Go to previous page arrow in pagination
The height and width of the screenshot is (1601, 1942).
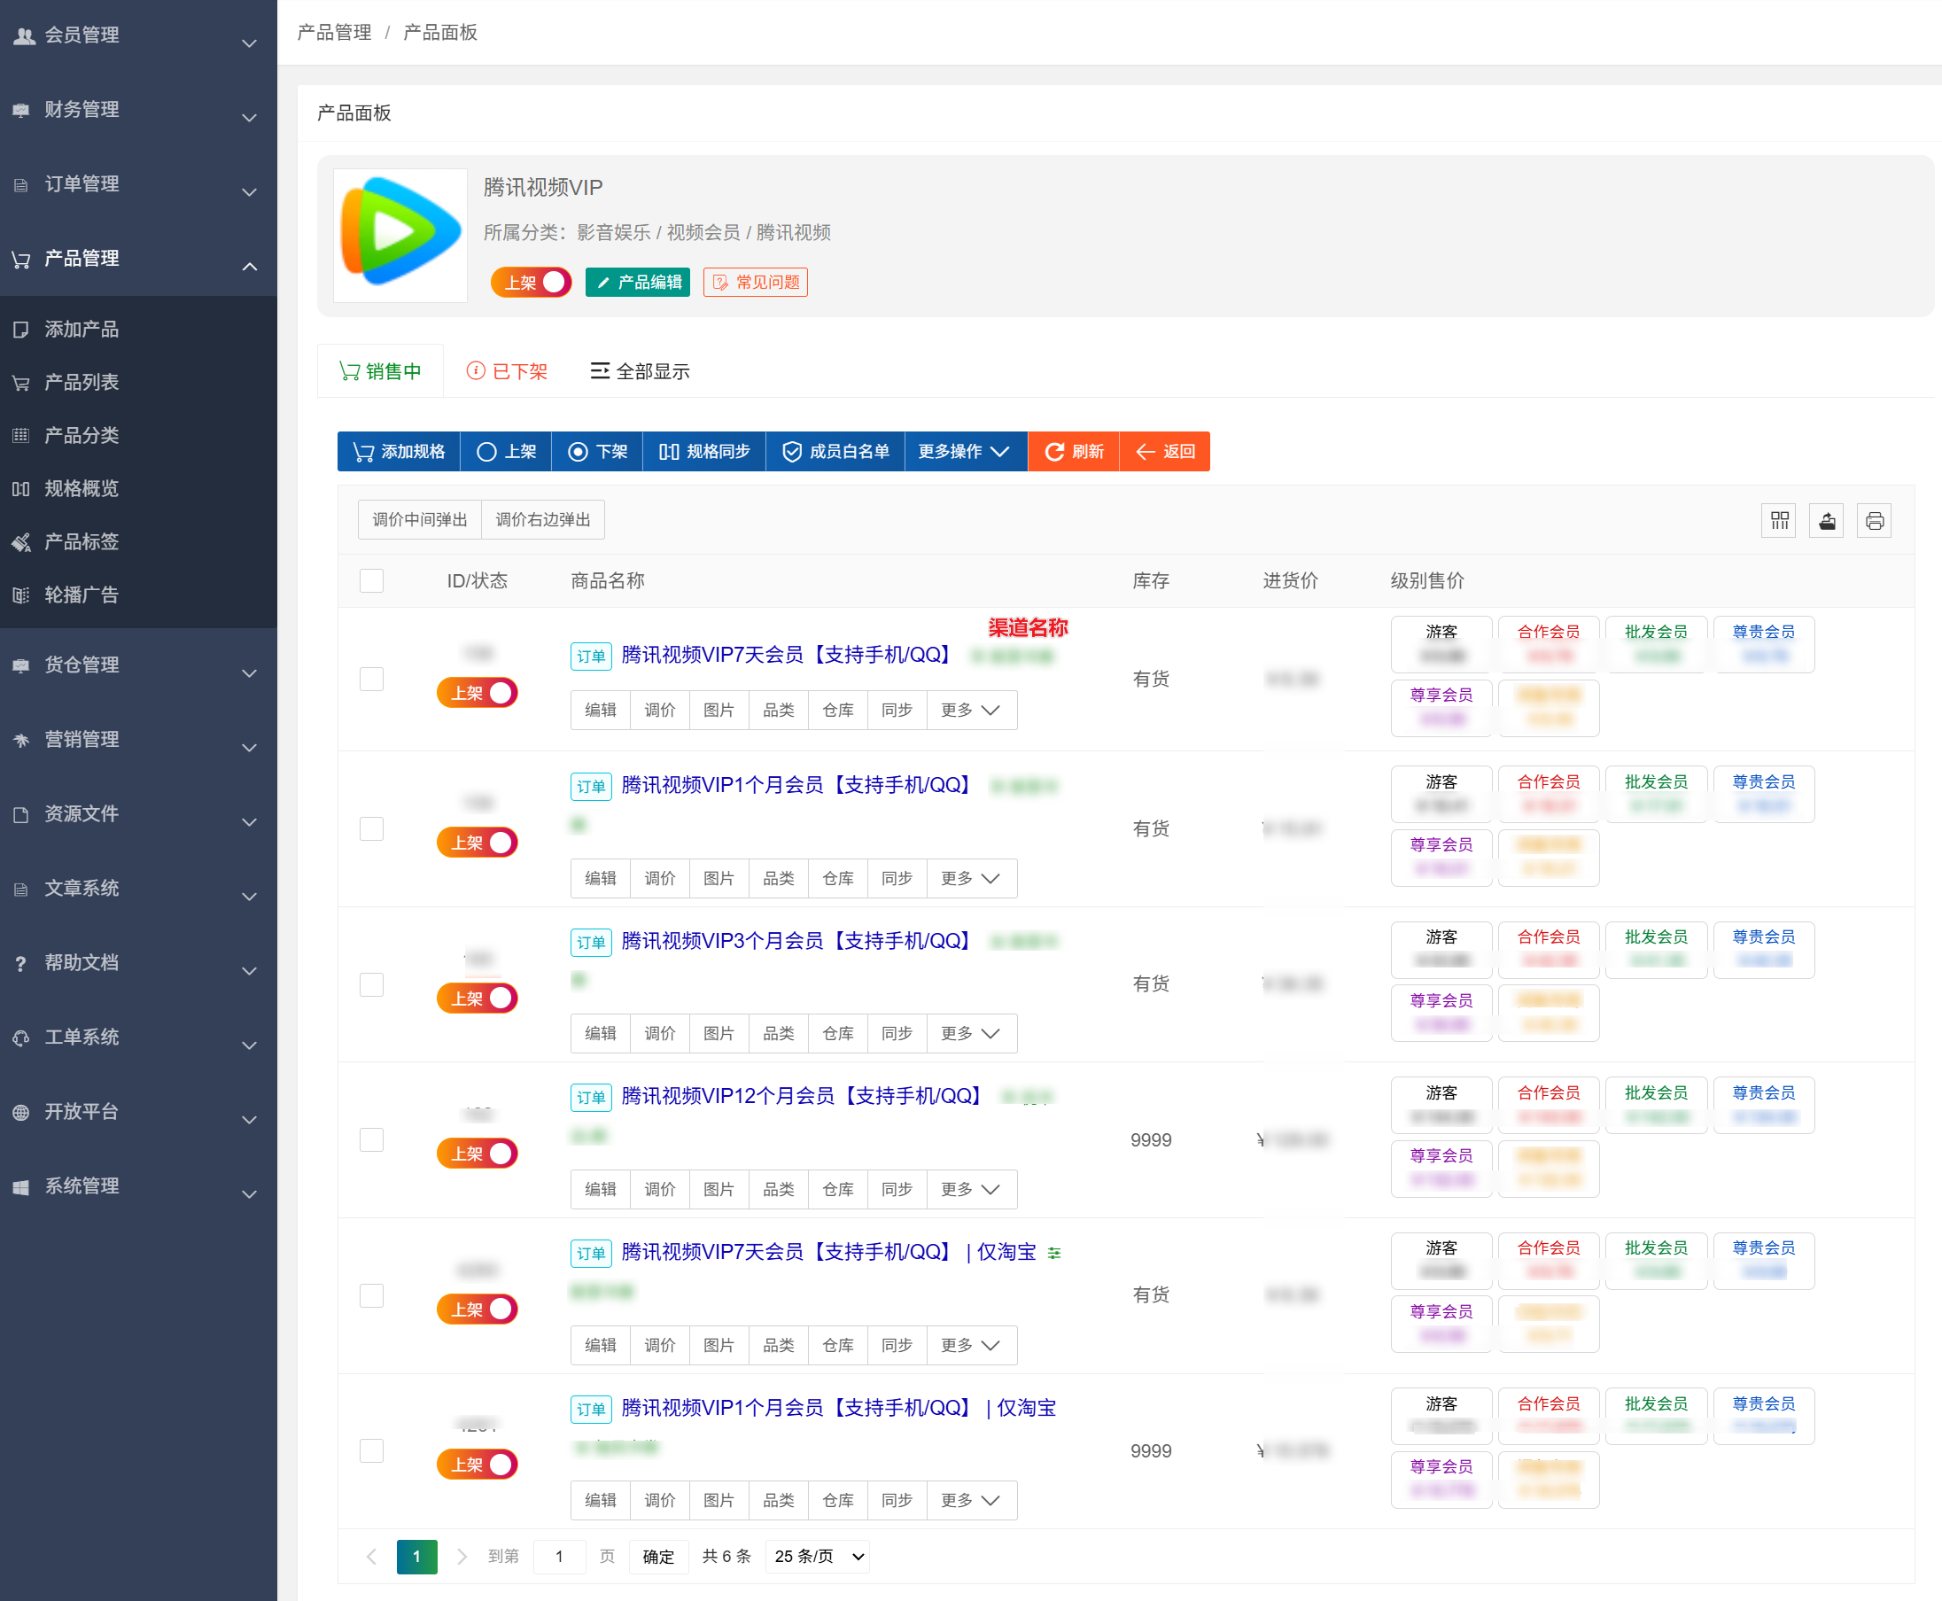pos(371,1557)
